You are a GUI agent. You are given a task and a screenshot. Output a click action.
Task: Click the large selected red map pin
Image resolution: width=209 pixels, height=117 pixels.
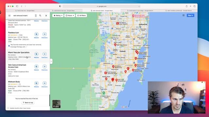(113, 80)
